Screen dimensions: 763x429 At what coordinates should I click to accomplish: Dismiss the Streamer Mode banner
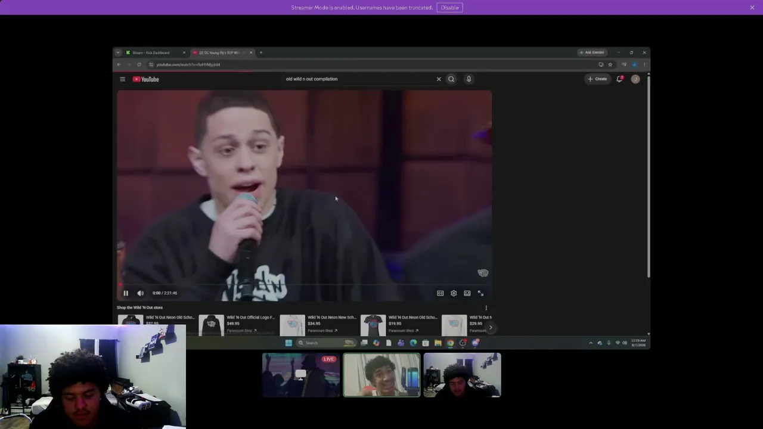pos(752,8)
